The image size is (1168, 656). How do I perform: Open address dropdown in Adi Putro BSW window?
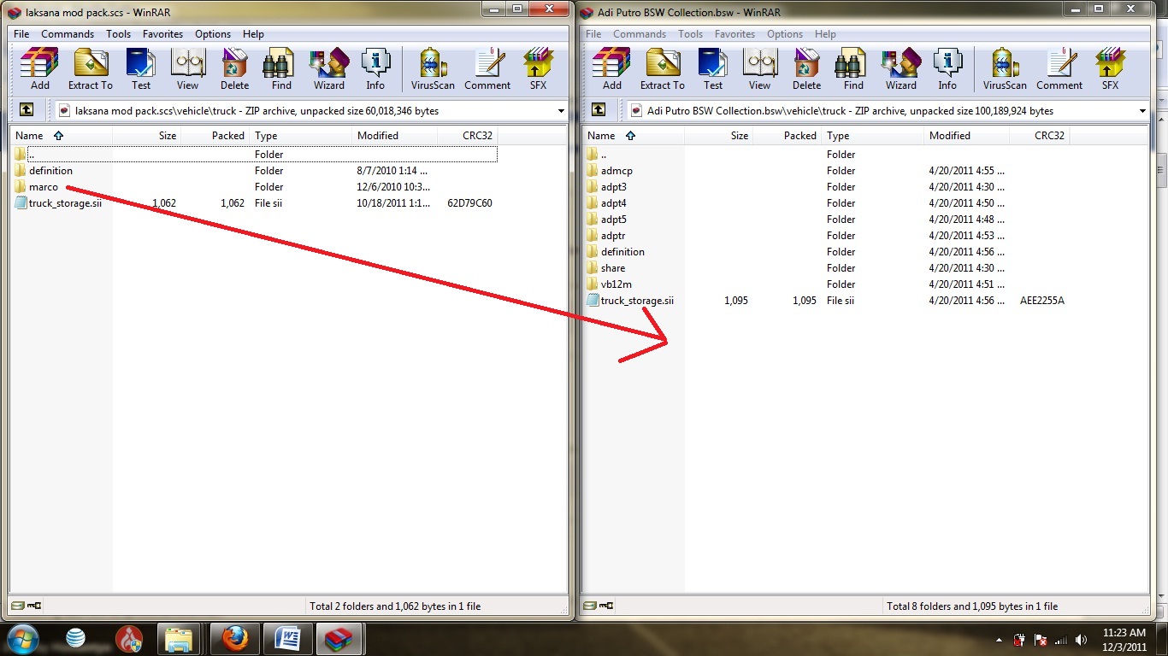(1143, 111)
